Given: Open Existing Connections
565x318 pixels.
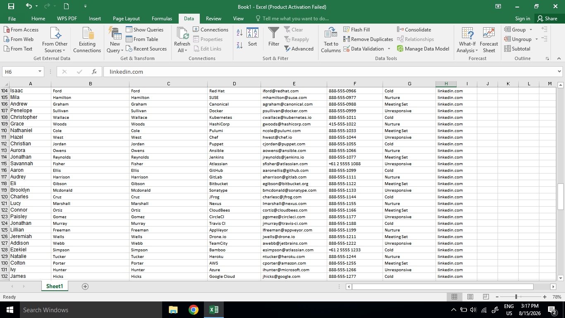Looking at the screenshot, I should tap(87, 40).
